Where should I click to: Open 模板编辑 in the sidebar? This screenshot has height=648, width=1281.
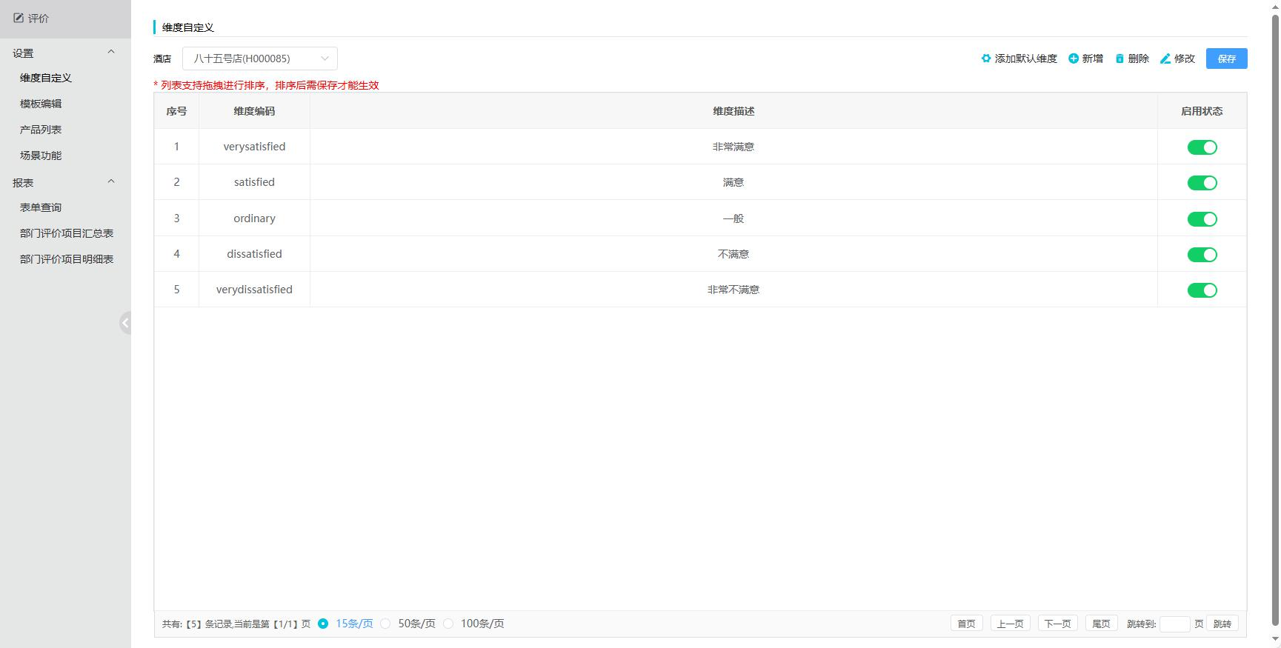[41, 104]
